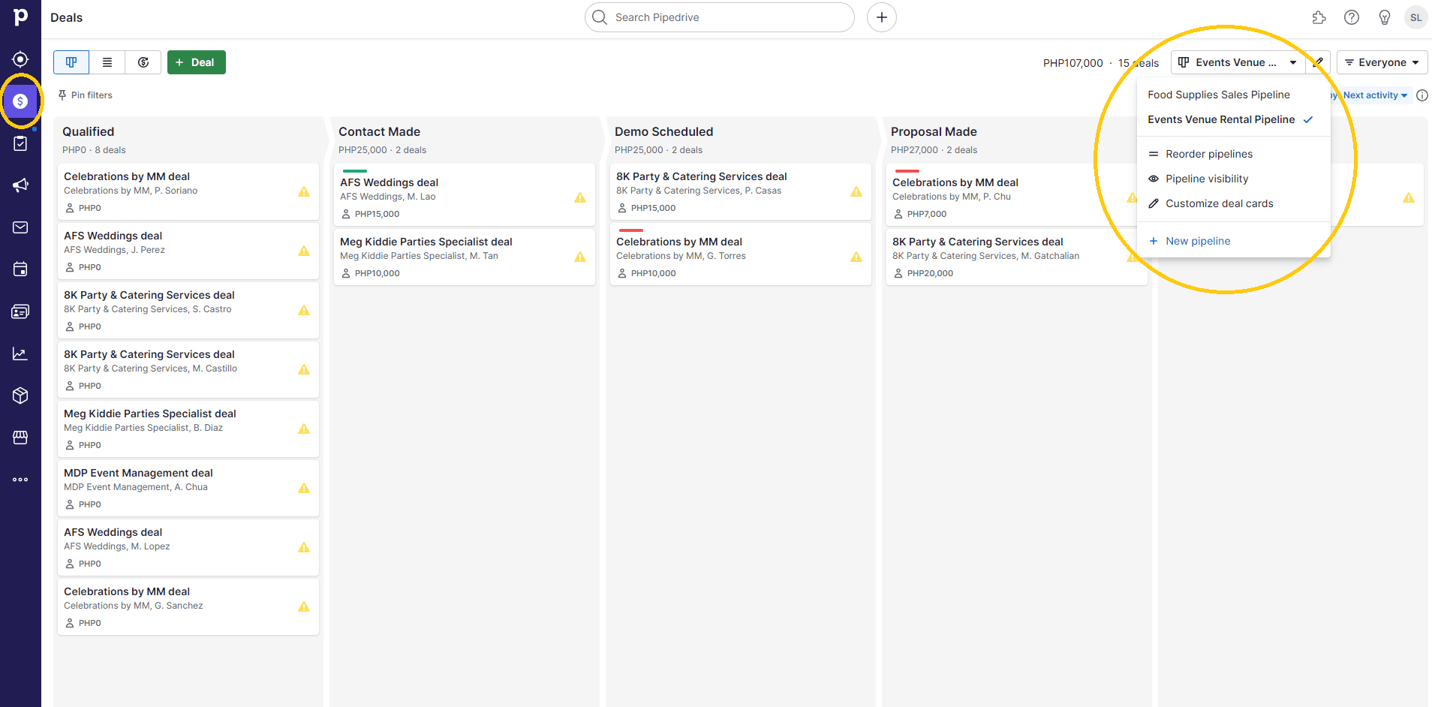
Task: Open the More ellipsis sidebar menu
Action: point(20,480)
